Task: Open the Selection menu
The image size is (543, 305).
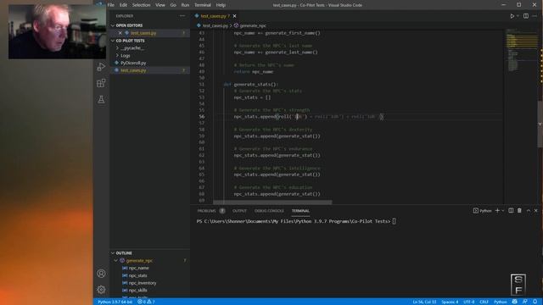Action: 142,5
